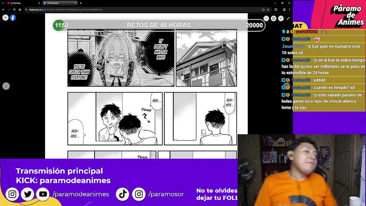Open the browser profile avatar
This screenshot has width=366, height=206.
click(x=284, y=9)
